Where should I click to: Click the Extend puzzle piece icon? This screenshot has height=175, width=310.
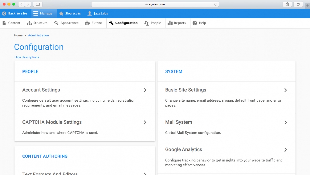pos(88,23)
